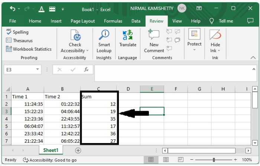The height and width of the screenshot is (166, 260).
Task: Open the Check Accessibility dropdown arrow
Action: pyautogui.click(x=87, y=51)
